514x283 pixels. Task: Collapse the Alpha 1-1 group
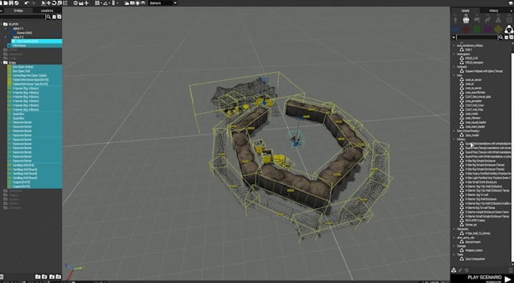point(5,29)
